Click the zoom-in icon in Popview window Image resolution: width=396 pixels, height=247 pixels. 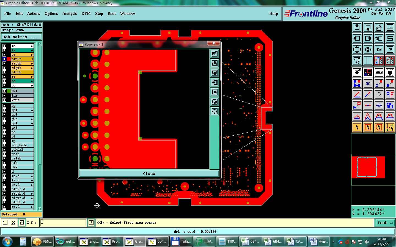tap(215, 102)
